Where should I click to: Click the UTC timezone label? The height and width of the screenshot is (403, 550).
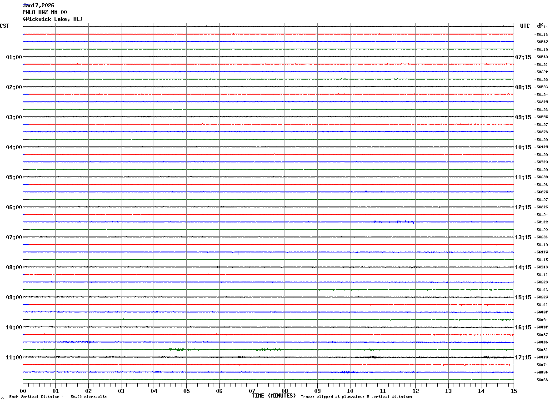click(525, 26)
